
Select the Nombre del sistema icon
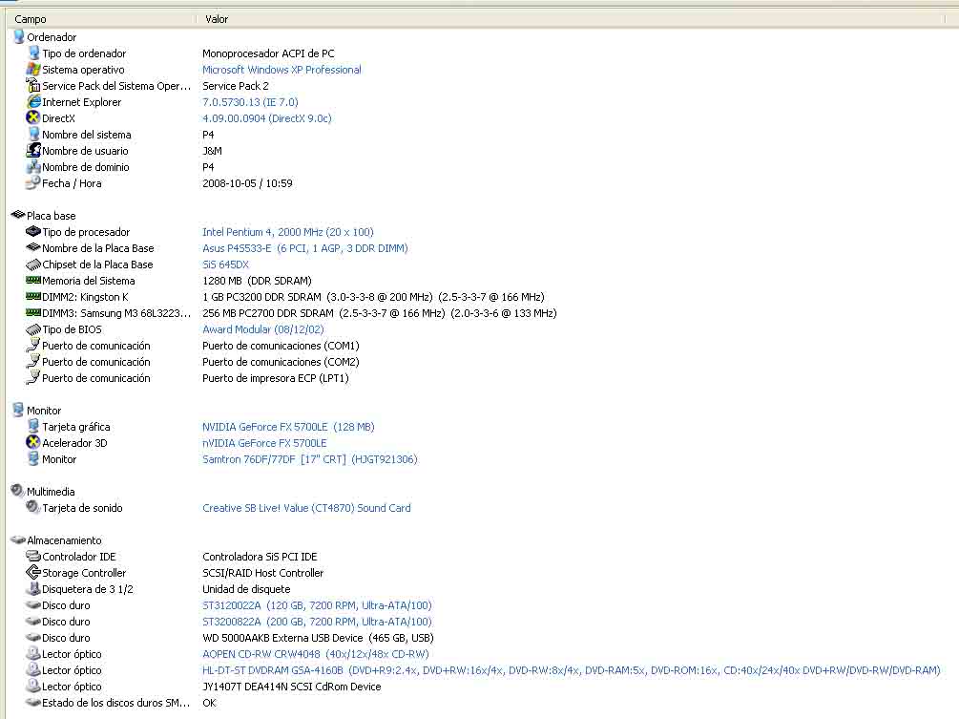click(x=33, y=134)
